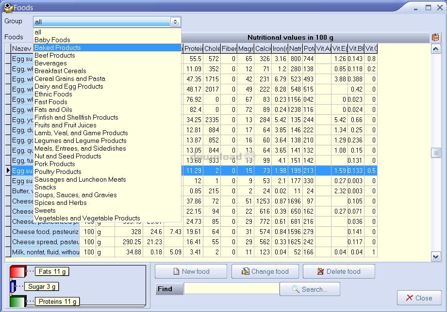This screenshot has width=447, height=312.
Task: Click the Fiber column header
Action: click(229, 48)
